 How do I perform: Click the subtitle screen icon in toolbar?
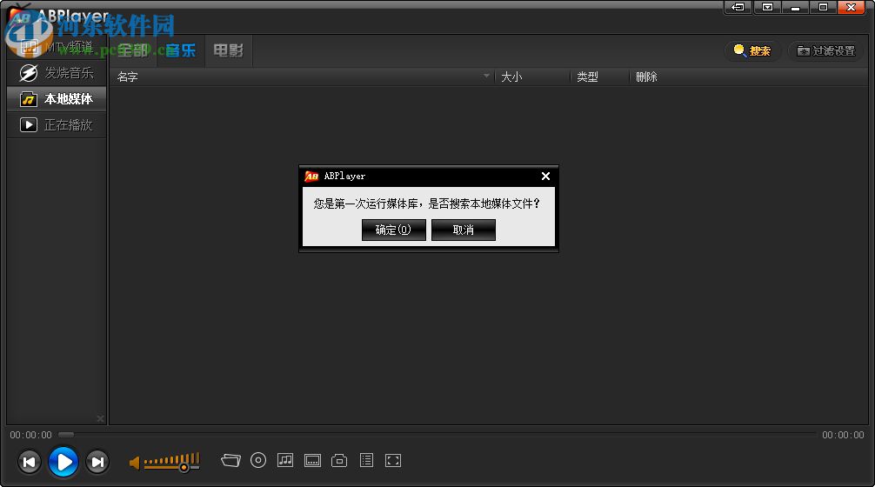coord(312,460)
